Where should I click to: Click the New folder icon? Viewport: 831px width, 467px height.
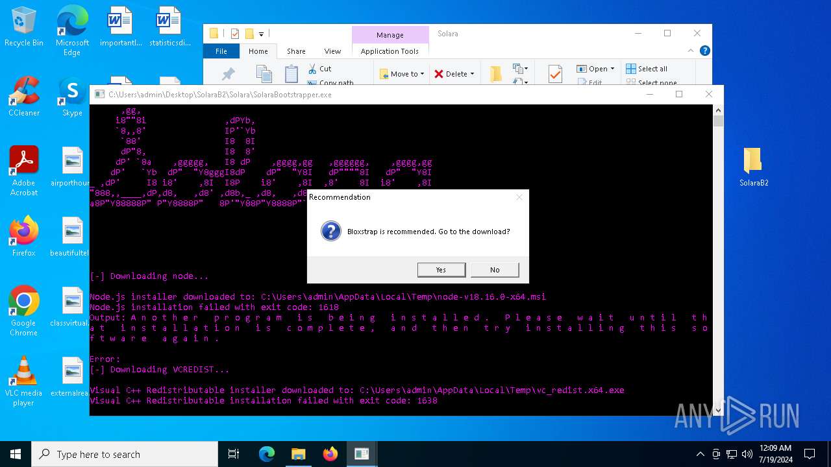pyautogui.click(x=495, y=74)
